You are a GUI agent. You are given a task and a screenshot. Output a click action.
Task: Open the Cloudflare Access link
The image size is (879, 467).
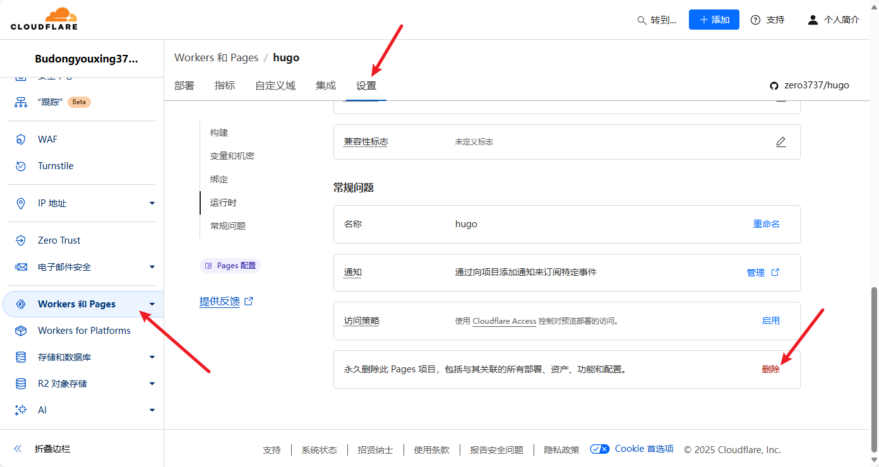tap(505, 321)
